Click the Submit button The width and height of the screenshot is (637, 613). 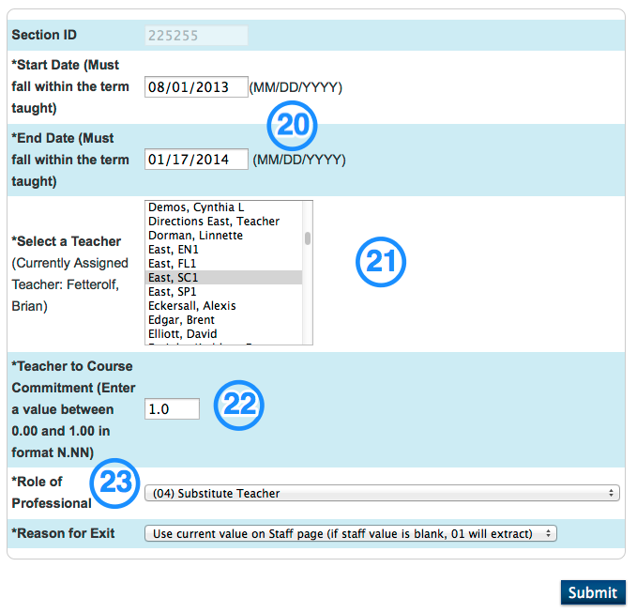[592, 592]
